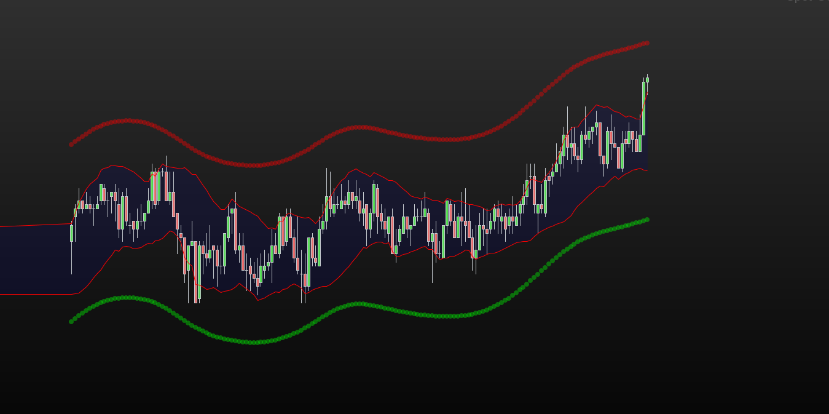This screenshot has height=414, width=829.
Task: Select the last dot of the red upper envelope
Action: [x=647, y=43]
